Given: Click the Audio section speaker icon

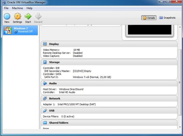Looking at the screenshot, I should click(45, 83).
